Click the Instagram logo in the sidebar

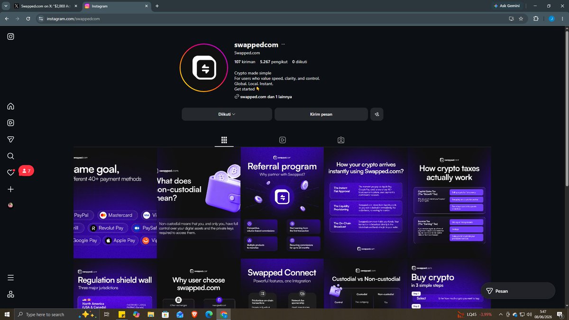coord(10,37)
